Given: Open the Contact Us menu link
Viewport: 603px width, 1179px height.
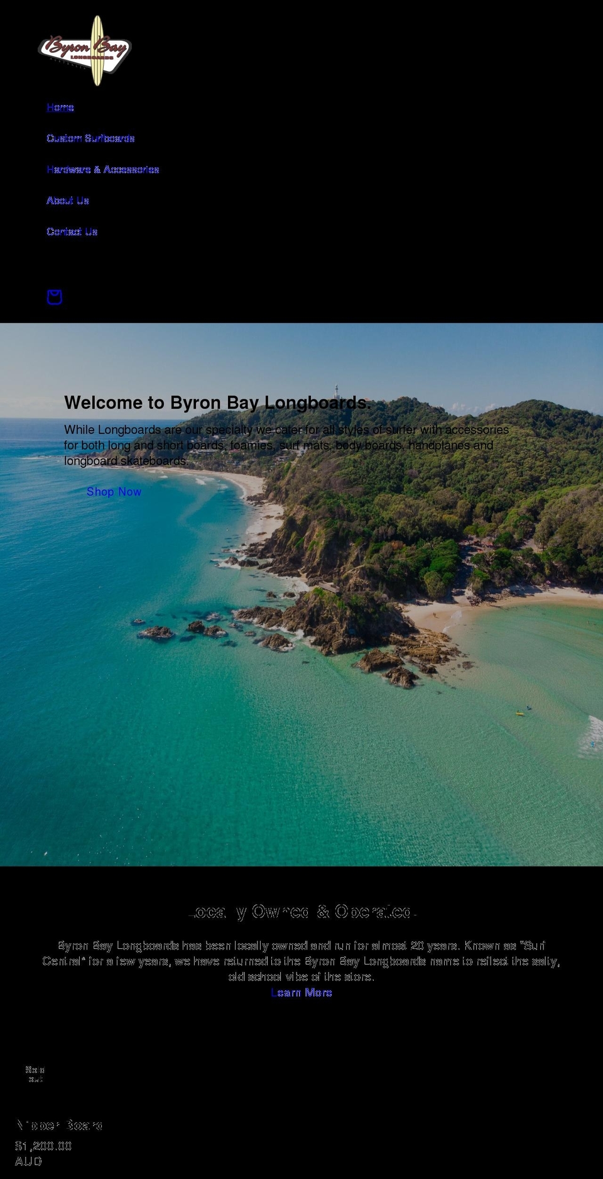Looking at the screenshot, I should pos(72,232).
